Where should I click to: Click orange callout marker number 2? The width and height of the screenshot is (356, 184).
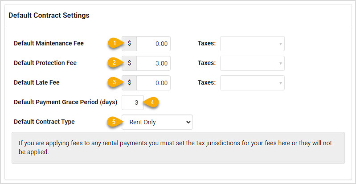115,63
